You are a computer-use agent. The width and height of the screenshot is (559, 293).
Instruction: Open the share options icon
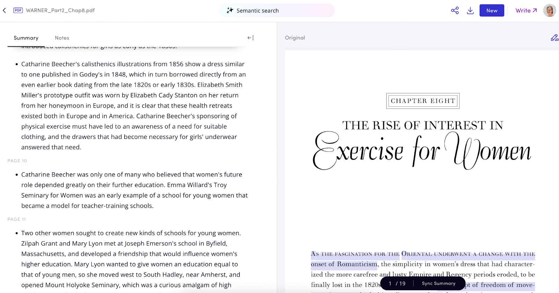pos(455,10)
